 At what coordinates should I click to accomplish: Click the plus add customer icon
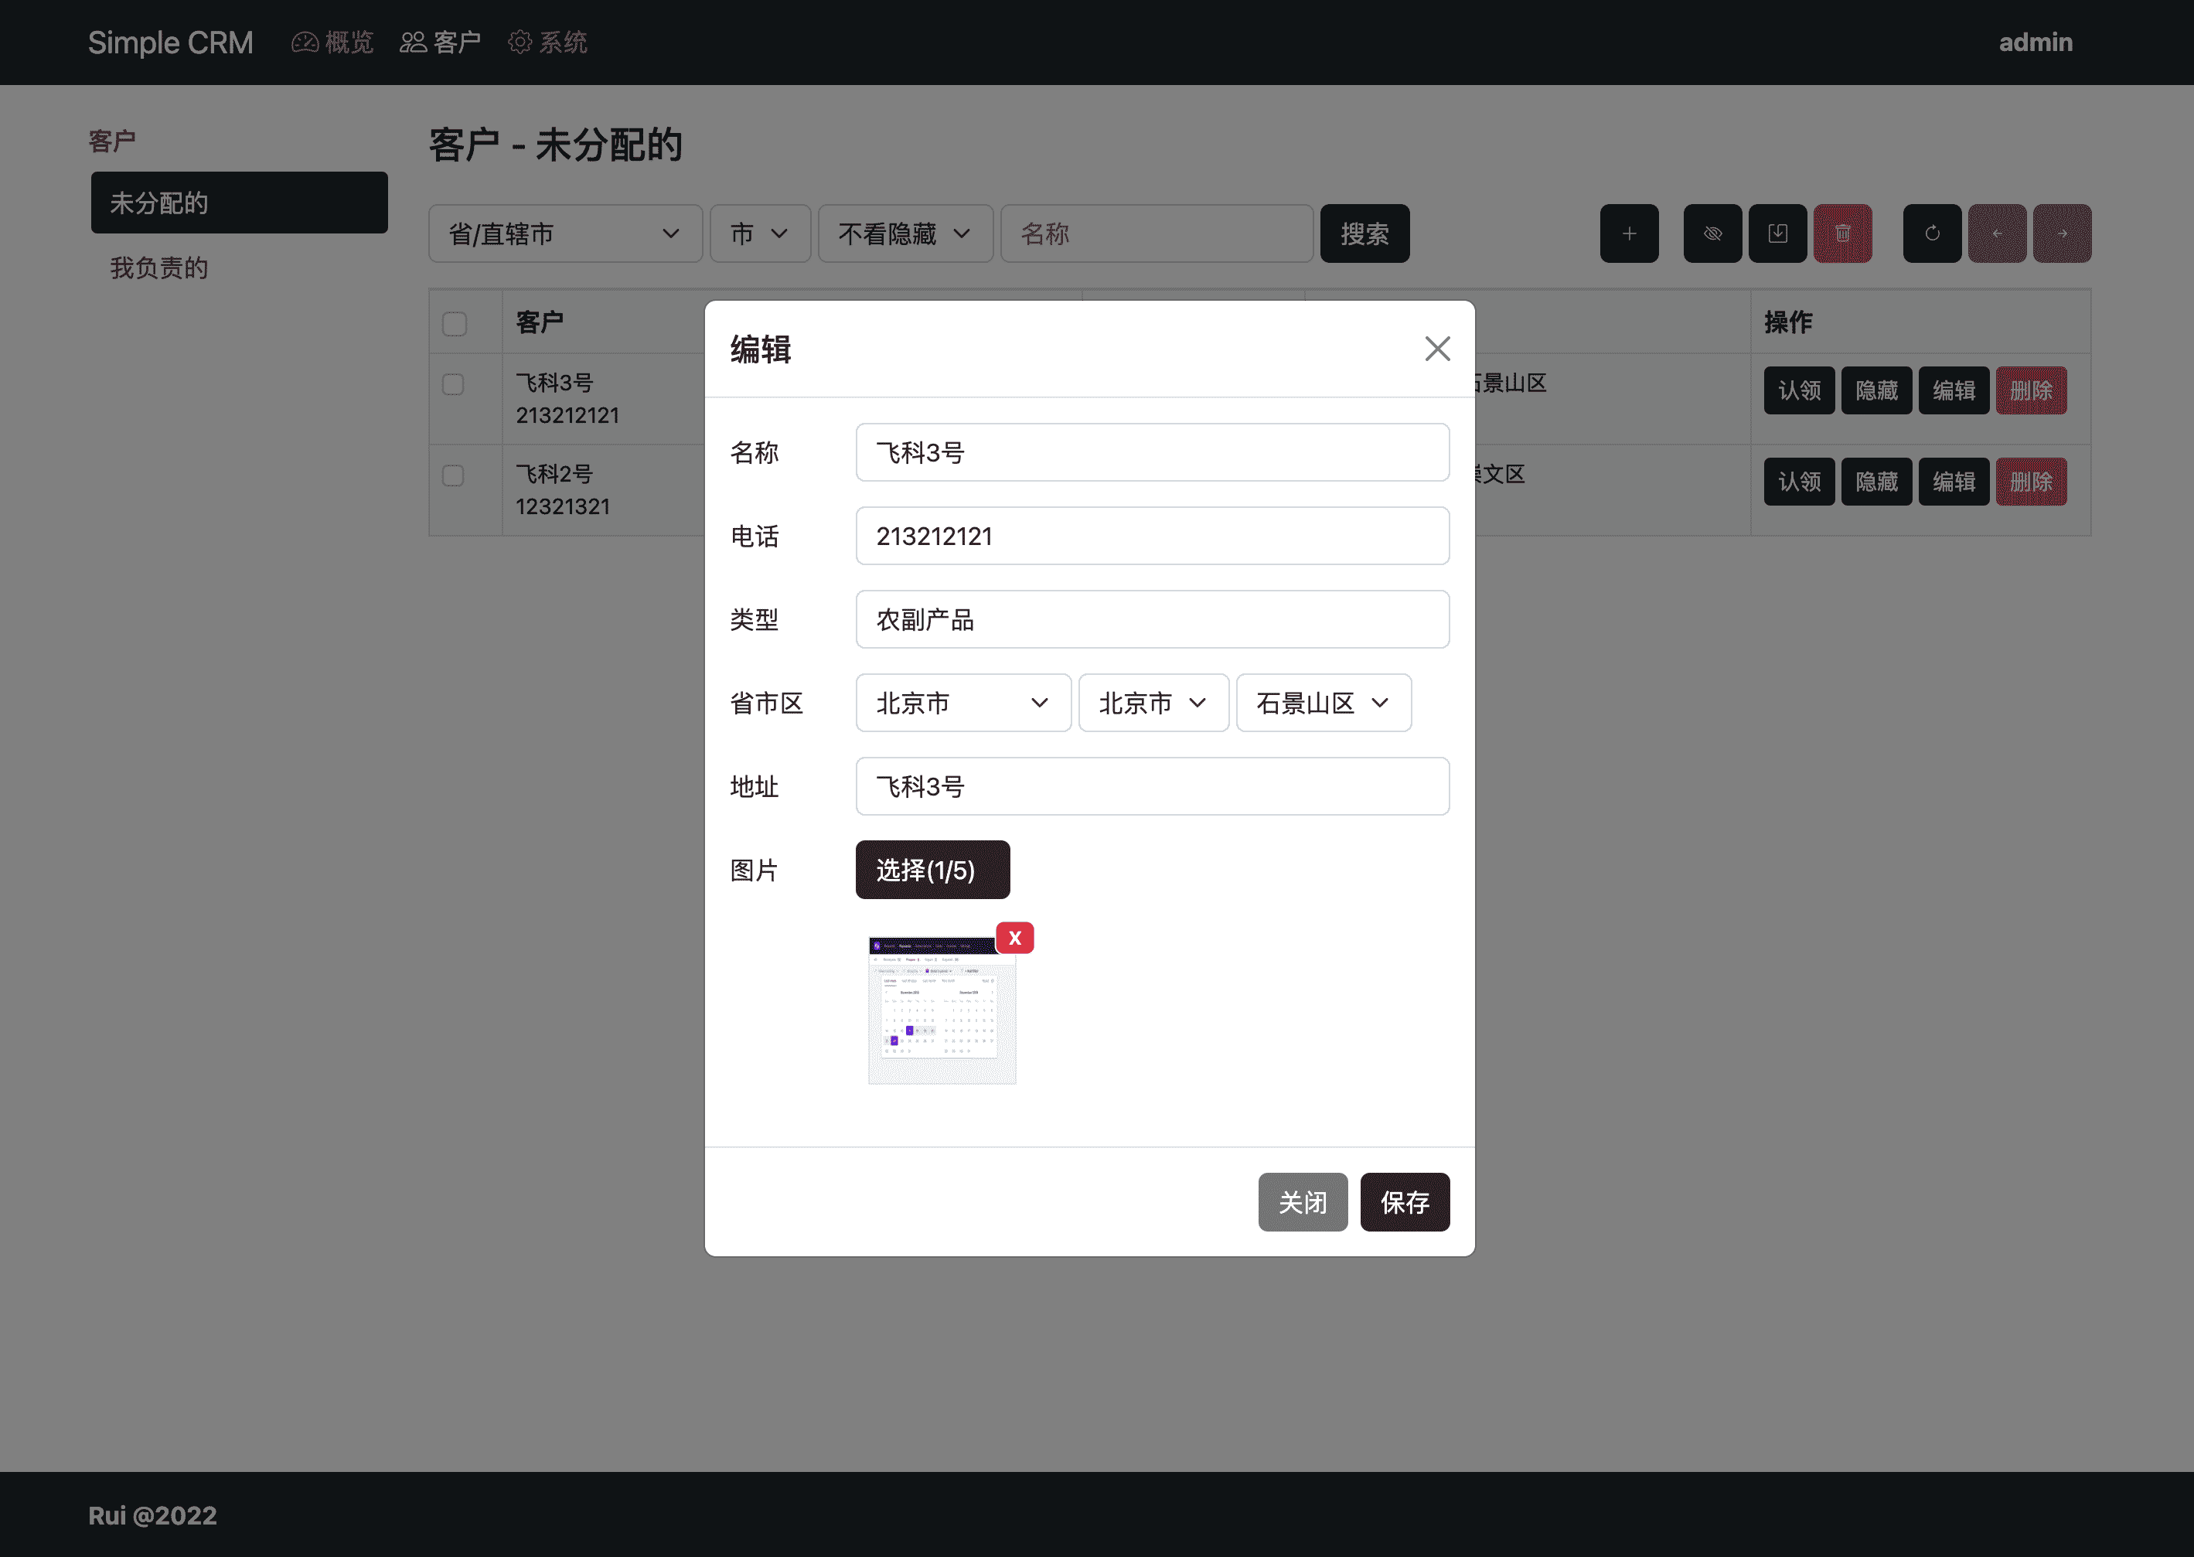[1628, 233]
